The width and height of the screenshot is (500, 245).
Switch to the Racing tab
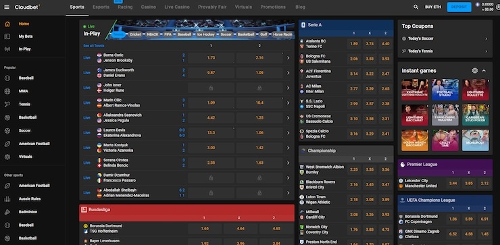click(125, 7)
